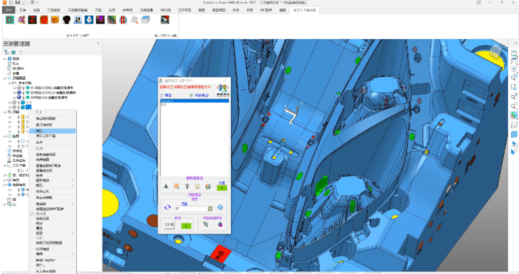Choose the highlighted 激活 context menu entry
The image size is (519, 274).
pos(40,131)
